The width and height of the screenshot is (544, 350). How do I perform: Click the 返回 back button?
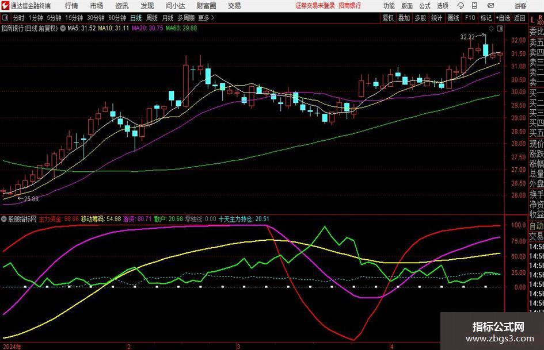click(519, 18)
